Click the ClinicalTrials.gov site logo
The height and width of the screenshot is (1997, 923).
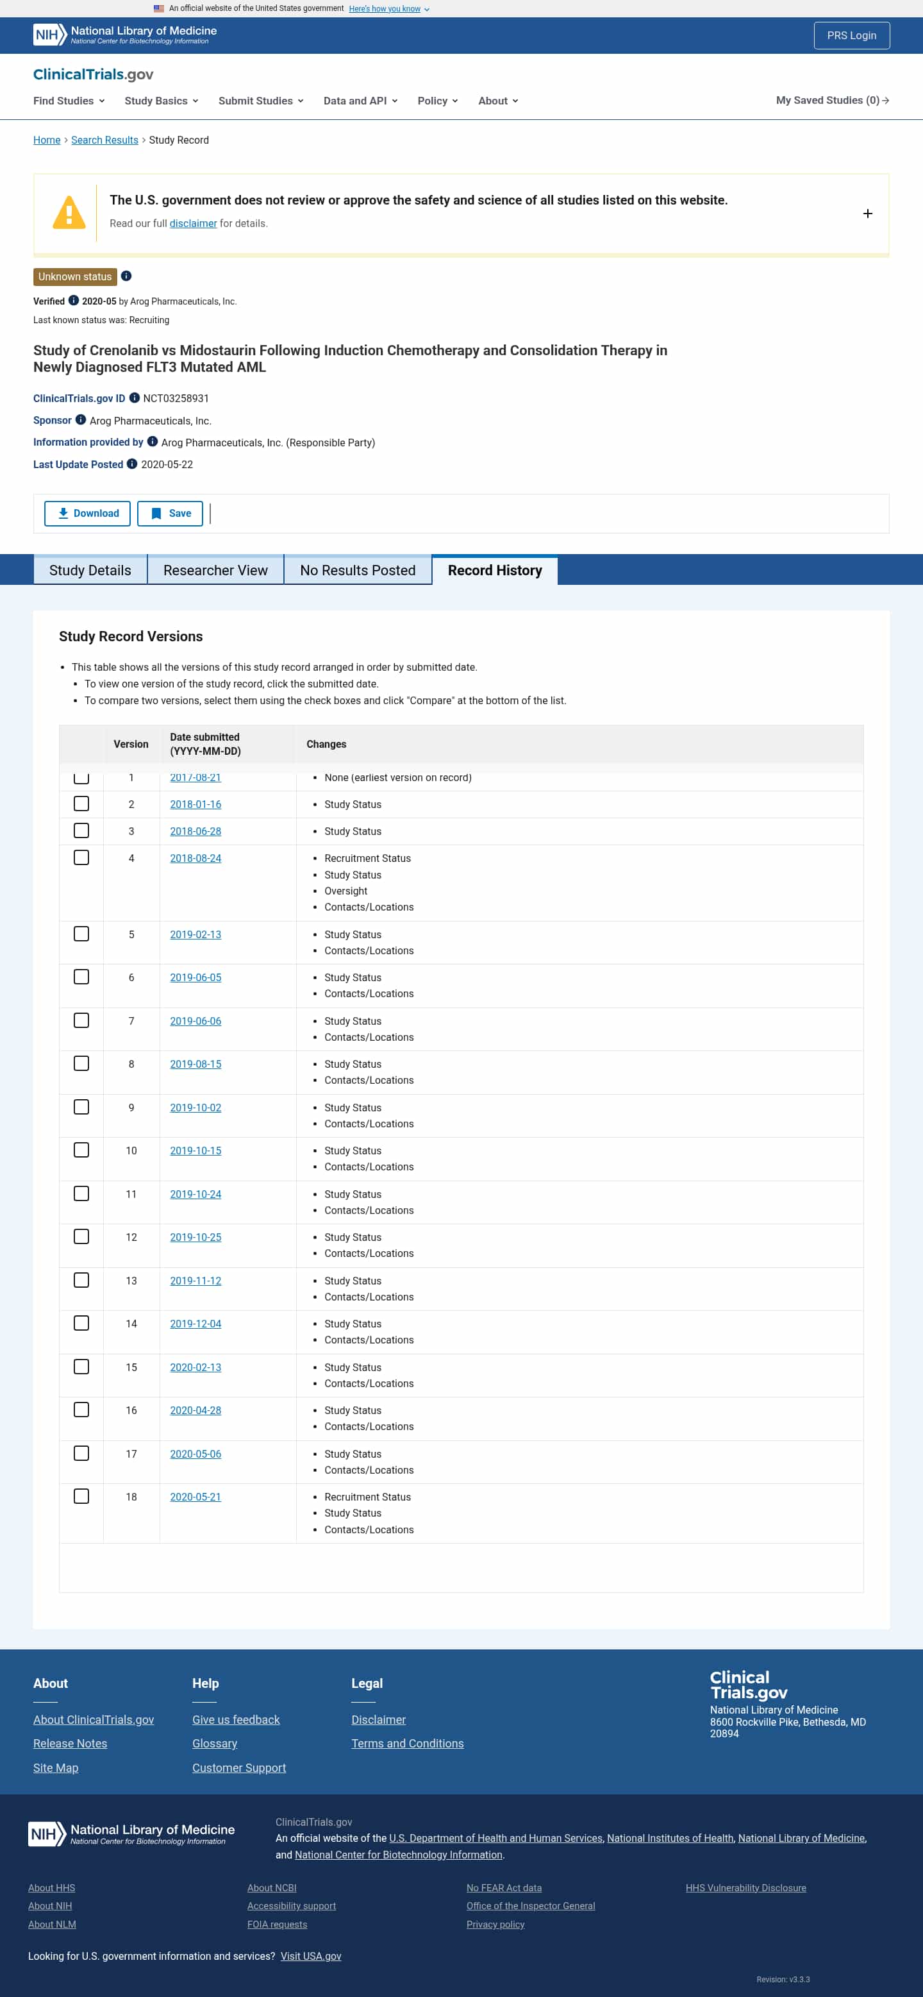(x=93, y=74)
